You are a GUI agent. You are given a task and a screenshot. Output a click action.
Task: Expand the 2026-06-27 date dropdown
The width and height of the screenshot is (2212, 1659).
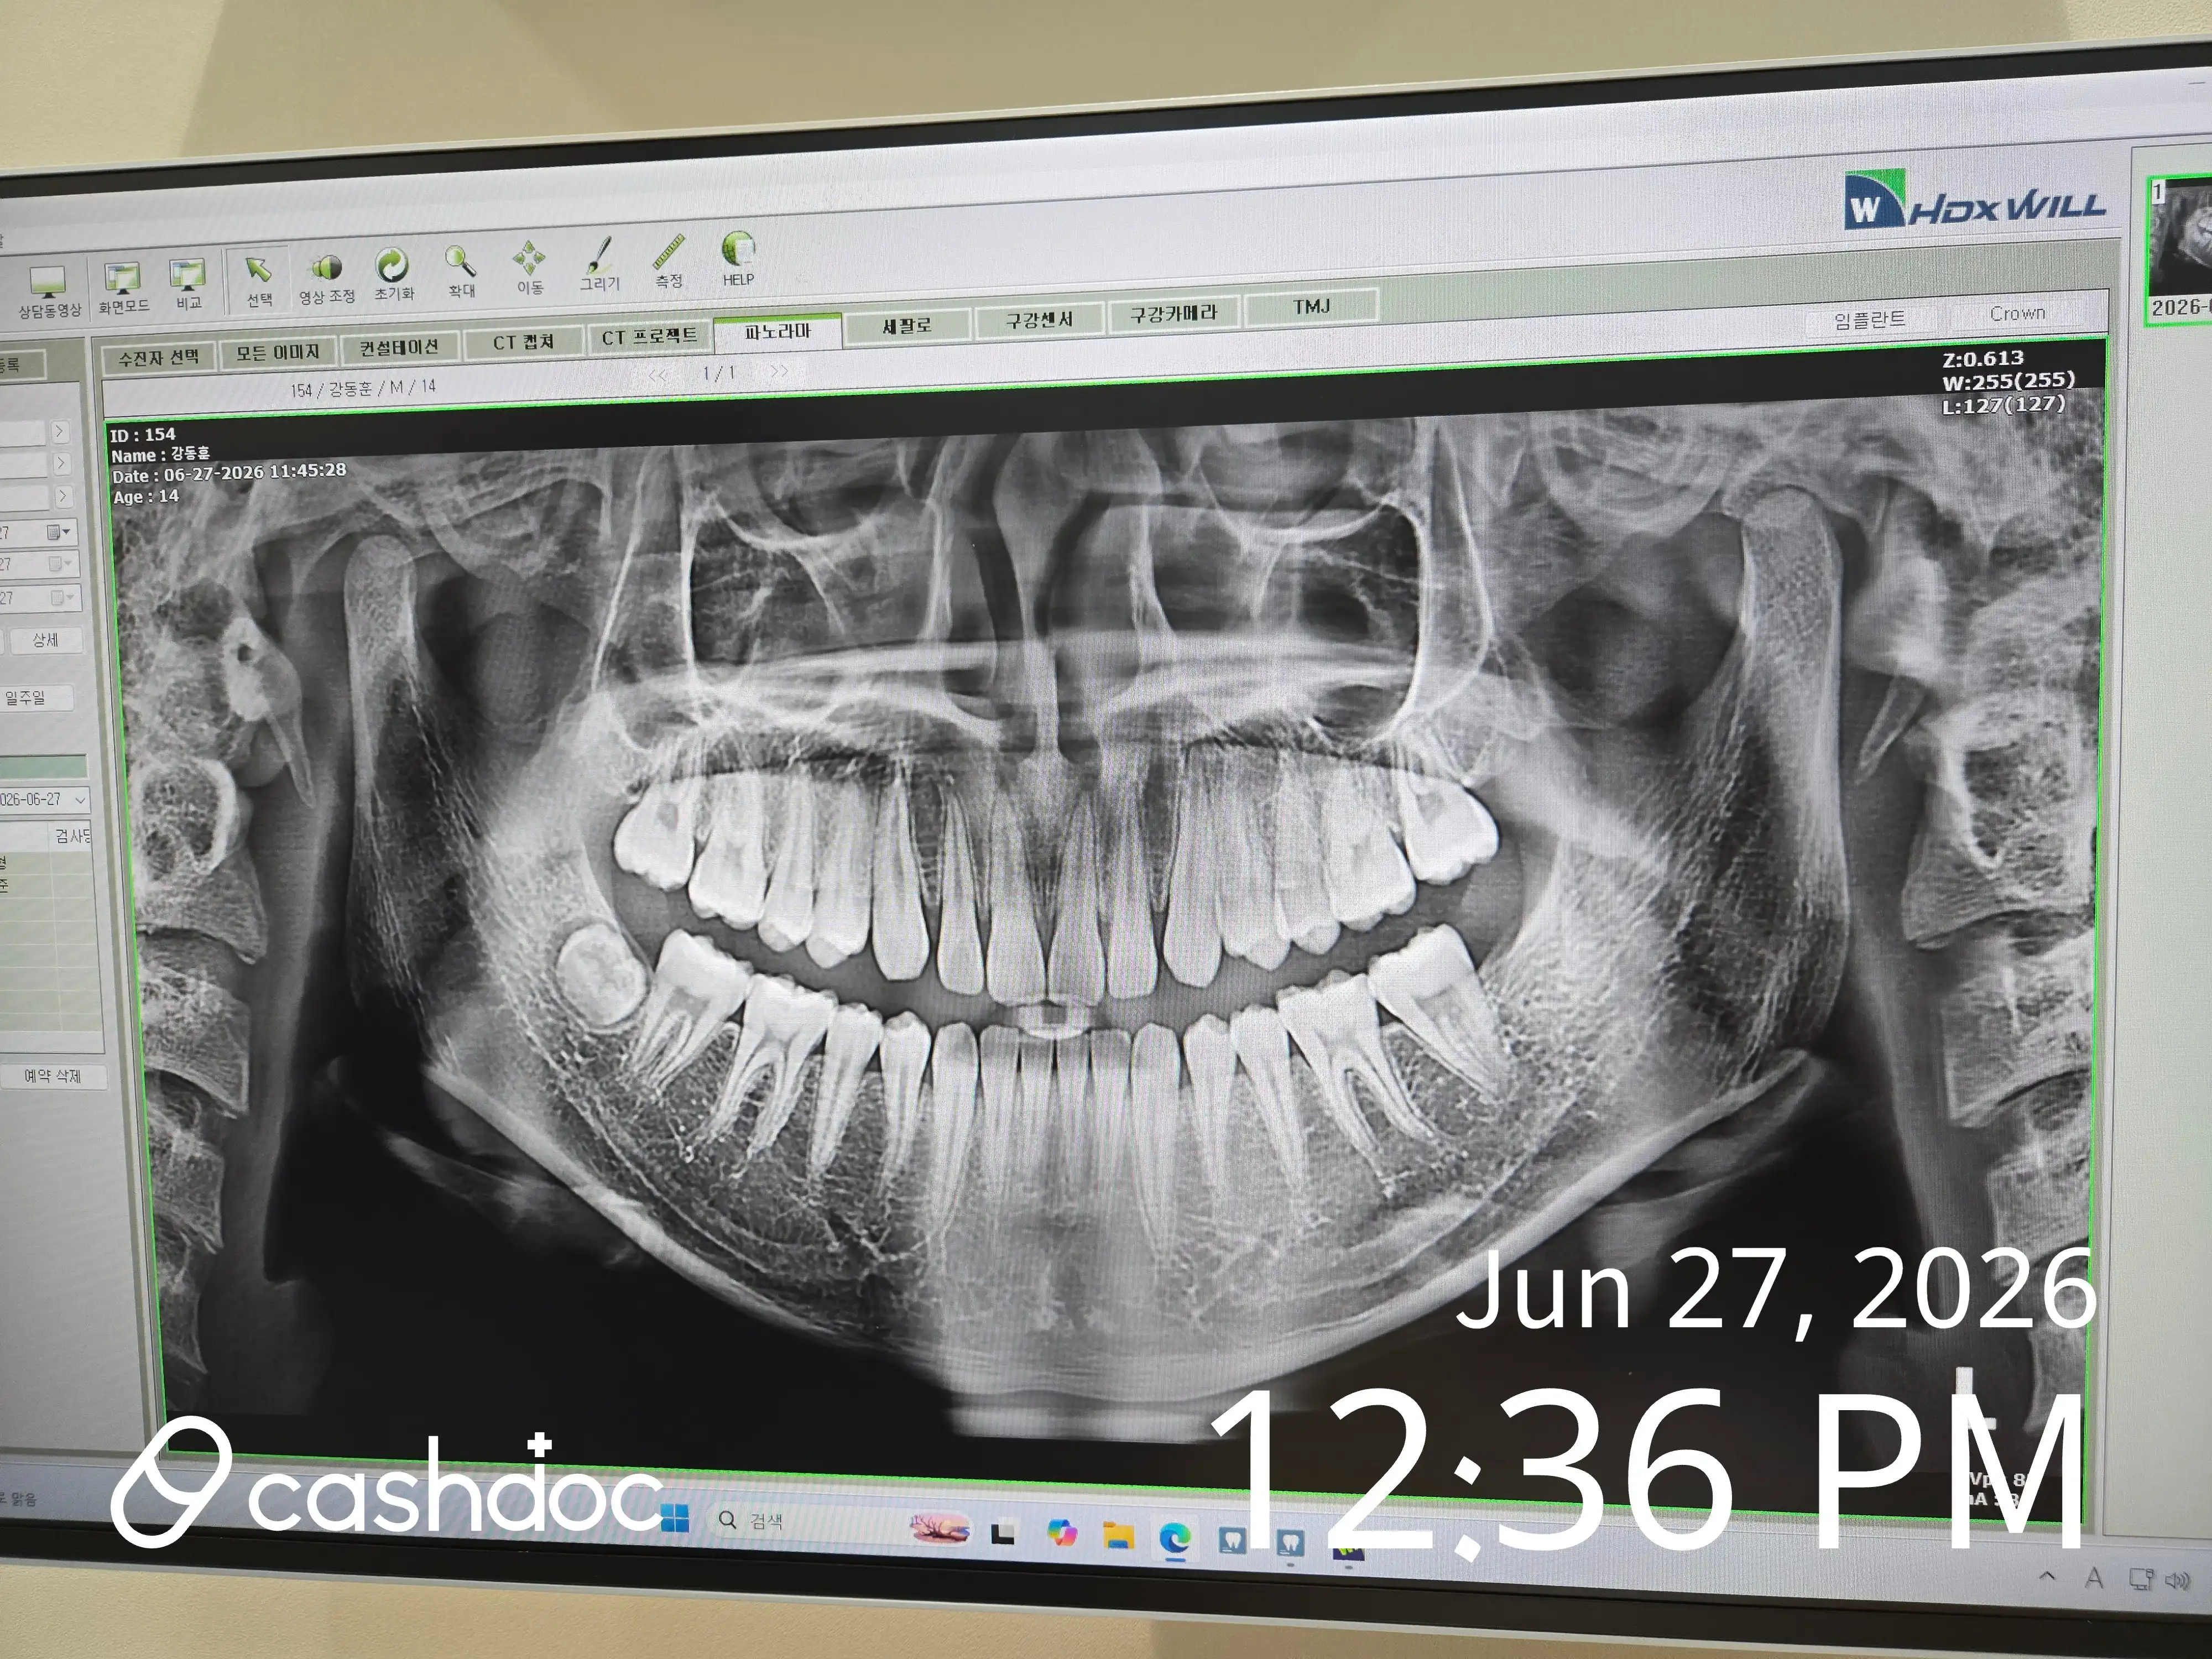[x=81, y=800]
